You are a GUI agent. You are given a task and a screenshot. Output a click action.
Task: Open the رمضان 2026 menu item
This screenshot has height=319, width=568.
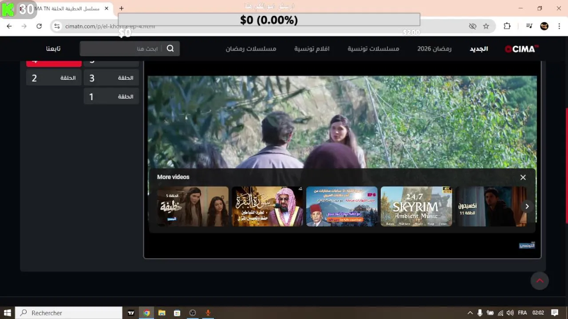click(x=434, y=49)
